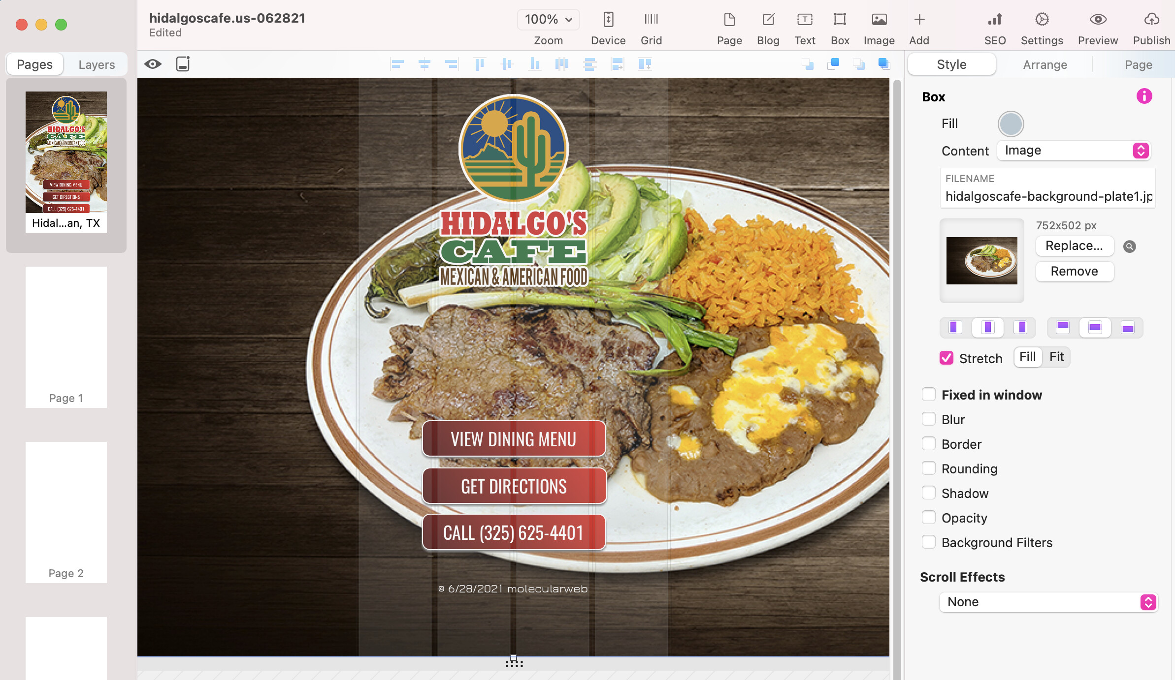Open the Scroll Effects dropdown
This screenshot has width=1175, height=680.
point(1048,602)
